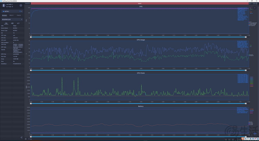Viewport: 259px width, 141px height.
Task: Select the Ram Size row
Action: pos(12,56)
